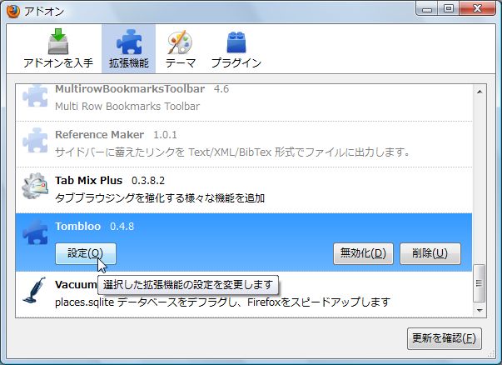Click the Tombloo puzzle piece icon
This screenshot has height=365, width=502.
[35, 232]
